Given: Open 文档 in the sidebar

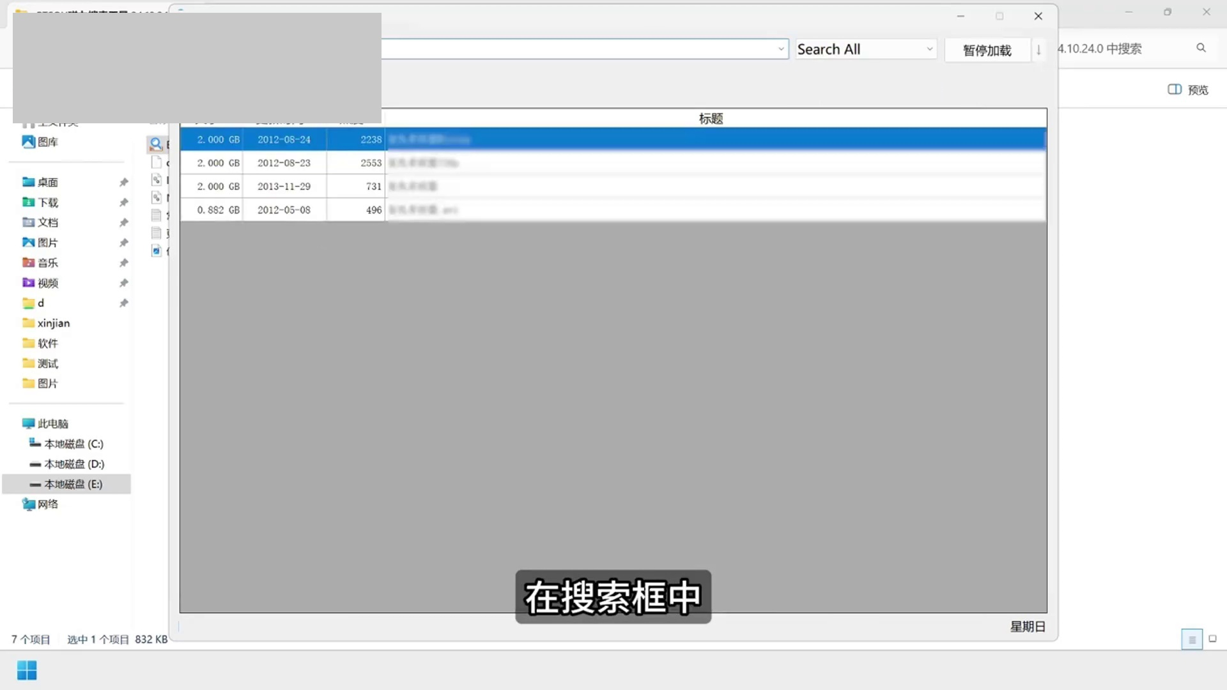Looking at the screenshot, I should pos(40,222).
